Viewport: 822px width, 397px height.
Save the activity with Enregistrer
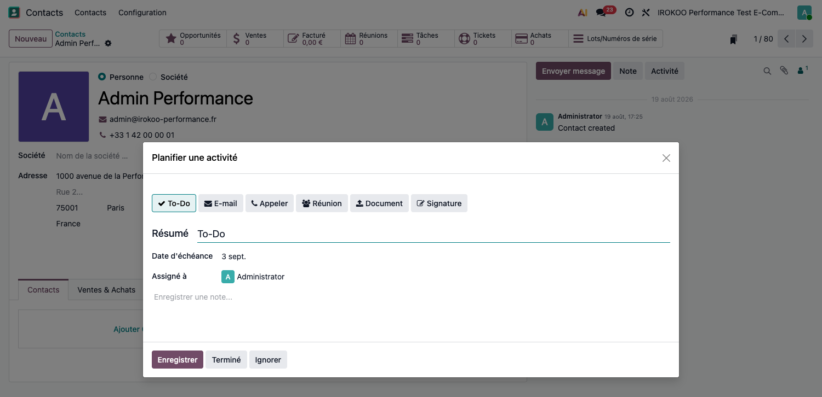(178, 360)
